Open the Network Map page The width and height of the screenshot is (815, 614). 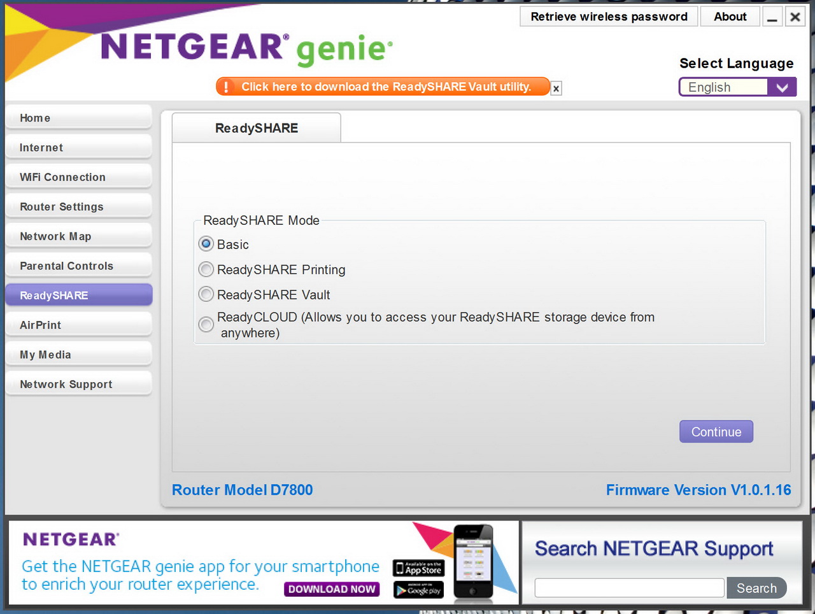pyautogui.click(x=79, y=236)
